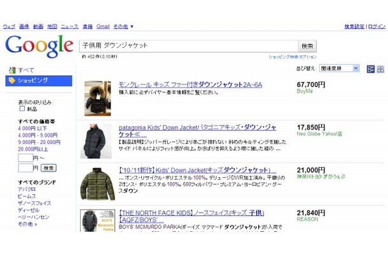Click the ログイン link
The image size is (388, 254).
tap(377, 27)
